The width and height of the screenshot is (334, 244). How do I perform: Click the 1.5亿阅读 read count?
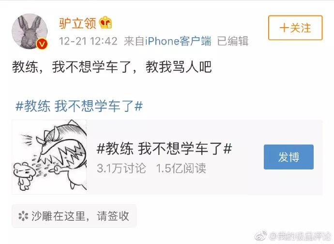(x=181, y=168)
